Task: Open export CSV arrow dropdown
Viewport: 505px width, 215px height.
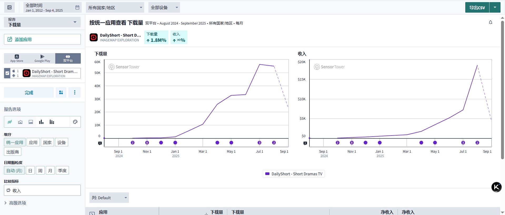Action: [495, 7]
